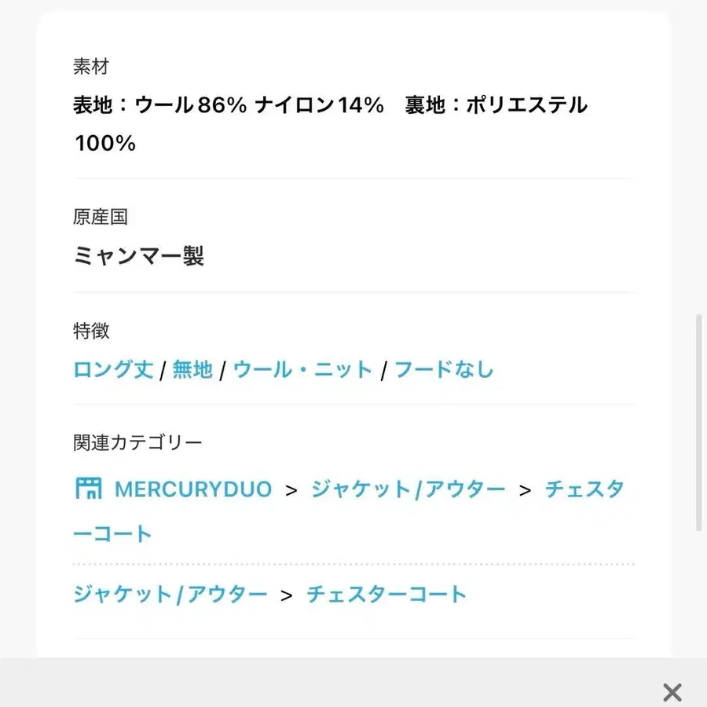The width and height of the screenshot is (707, 707).
Task: Open the ウール・ニット feature link
Action: pyautogui.click(x=304, y=369)
